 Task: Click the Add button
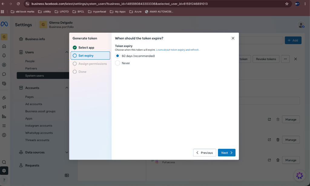click(293, 40)
